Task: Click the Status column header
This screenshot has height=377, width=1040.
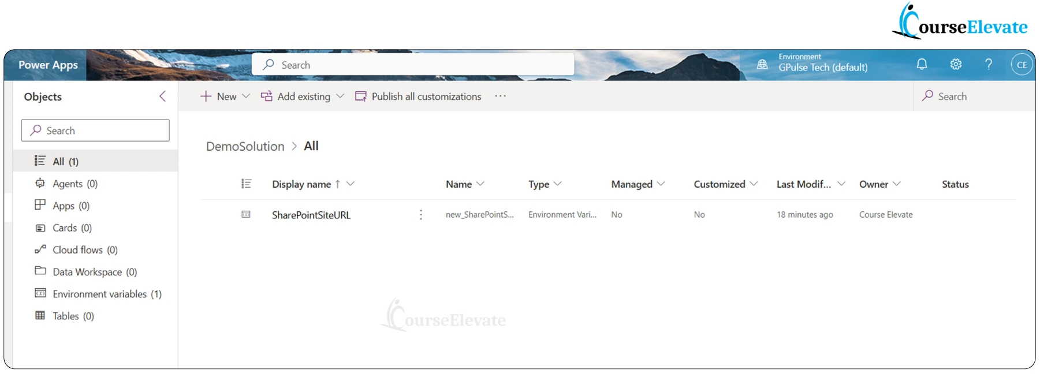Action: click(x=955, y=184)
